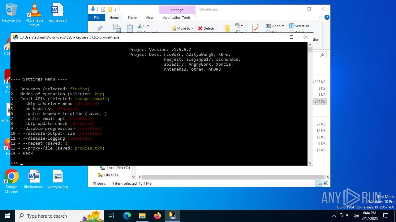Open the volume speaker tray icon
Image resolution: width=396 pixels, height=222 pixels.
356,216
